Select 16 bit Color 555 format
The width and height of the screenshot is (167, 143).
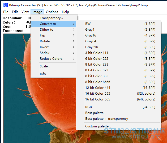tap(118, 94)
